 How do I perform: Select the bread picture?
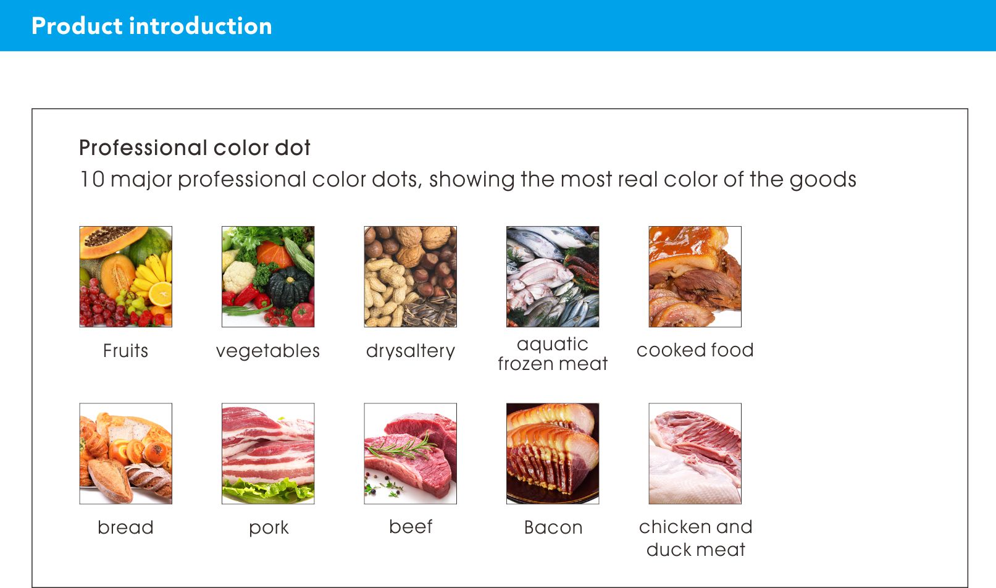126,454
